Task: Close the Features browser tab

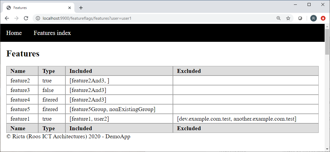Action: (x=70, y=8)
